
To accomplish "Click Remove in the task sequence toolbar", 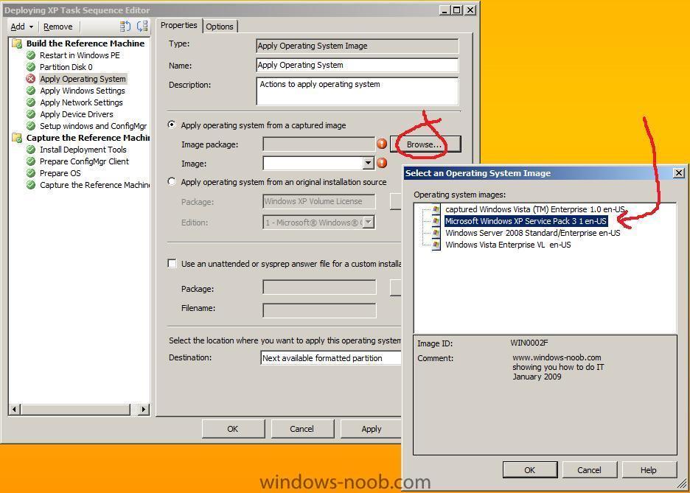I will click(x=58, y=27).
